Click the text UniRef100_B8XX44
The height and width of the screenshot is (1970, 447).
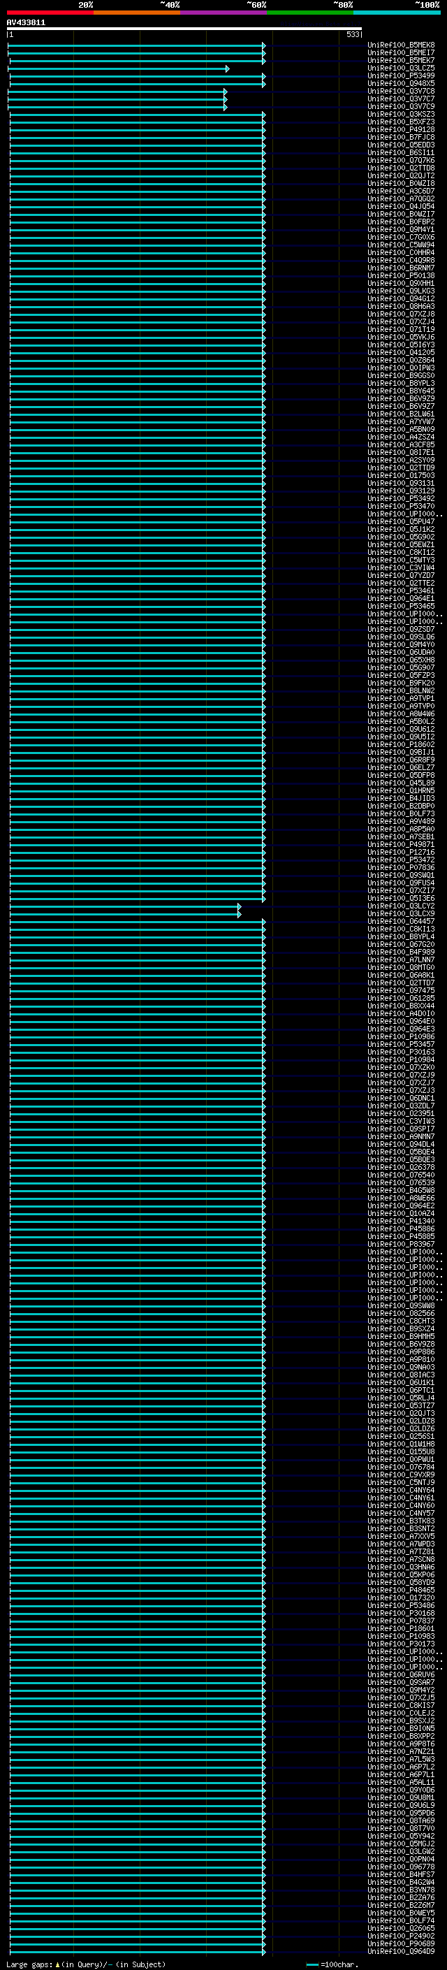pos(400,1006)
